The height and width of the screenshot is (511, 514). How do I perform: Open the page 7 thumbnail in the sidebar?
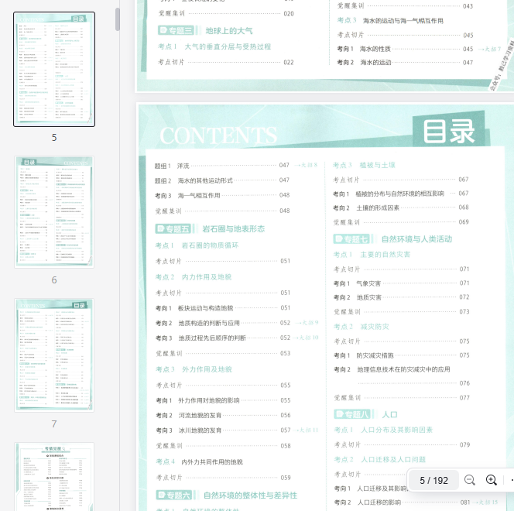tap(54, 355)
